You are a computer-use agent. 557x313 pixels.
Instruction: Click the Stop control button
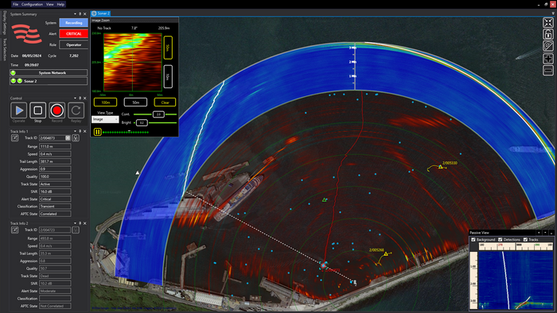[37, 110]
